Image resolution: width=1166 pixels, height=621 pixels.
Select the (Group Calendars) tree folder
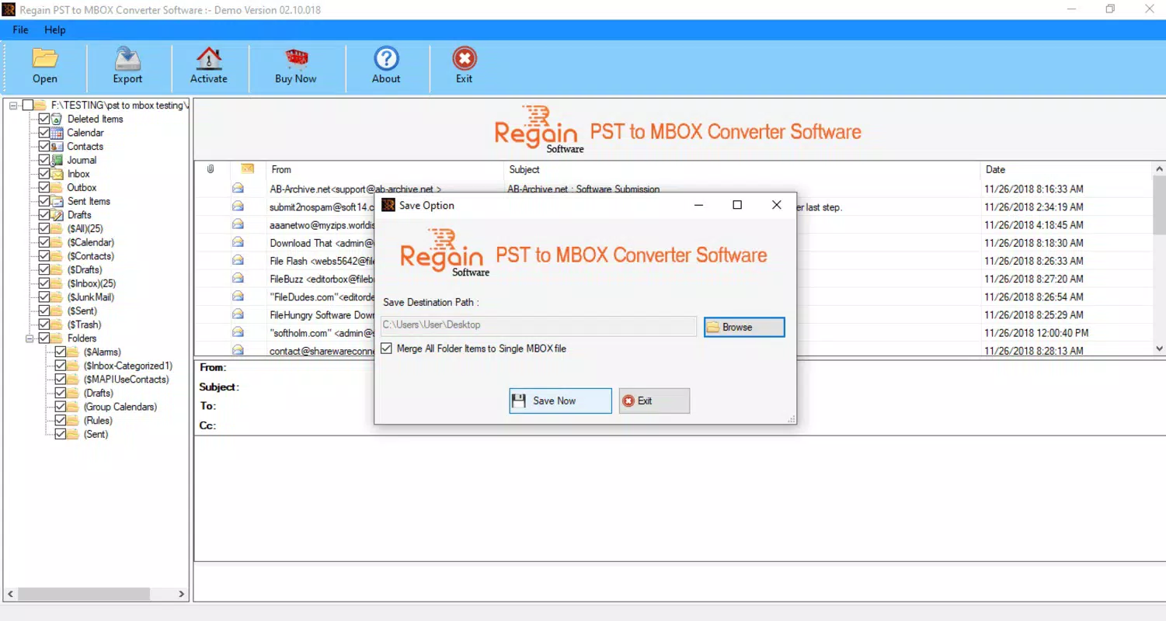120,407
